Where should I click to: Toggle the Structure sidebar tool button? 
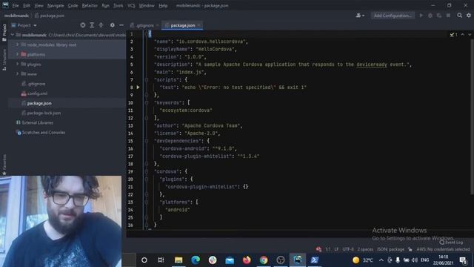point(4,59)
